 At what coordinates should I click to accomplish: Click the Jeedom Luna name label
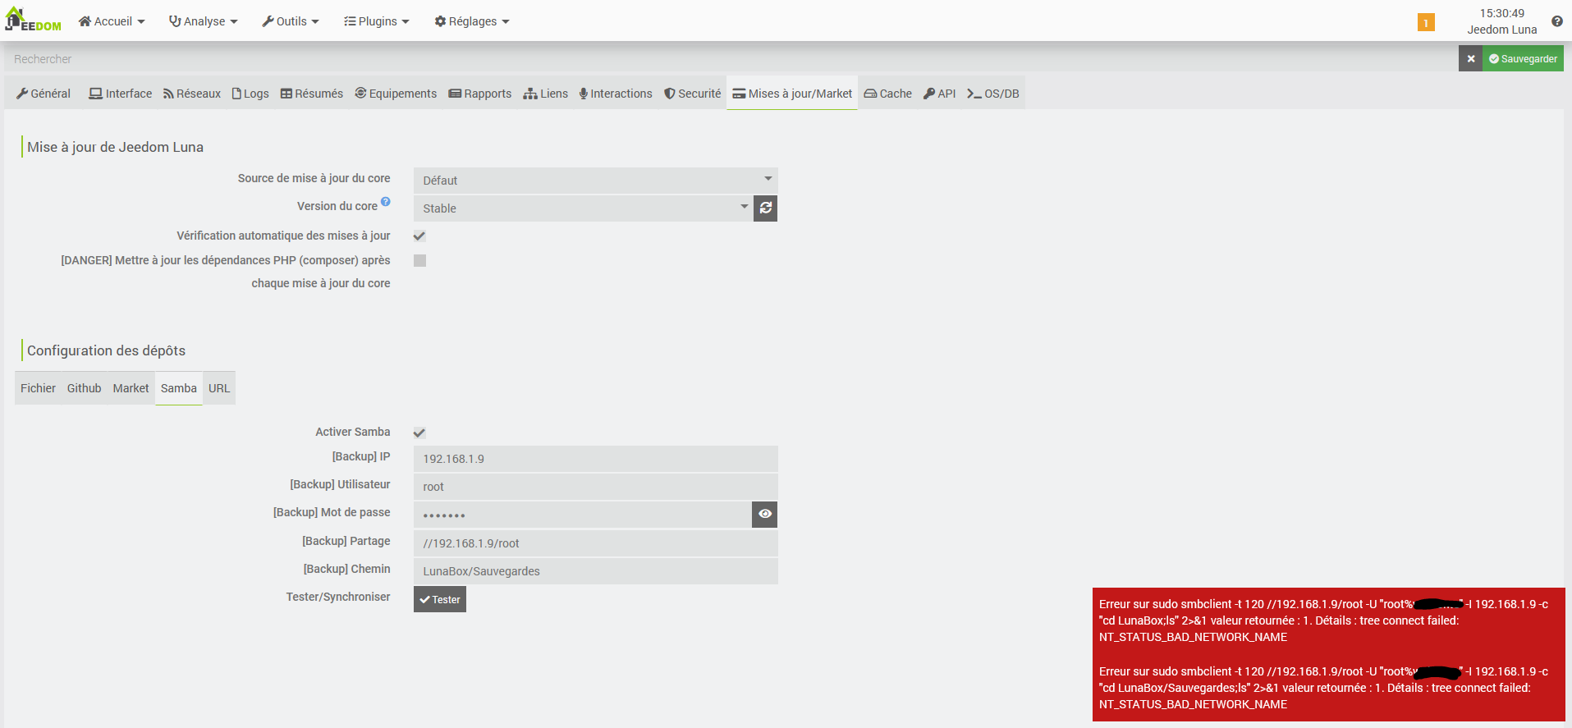1501,30
